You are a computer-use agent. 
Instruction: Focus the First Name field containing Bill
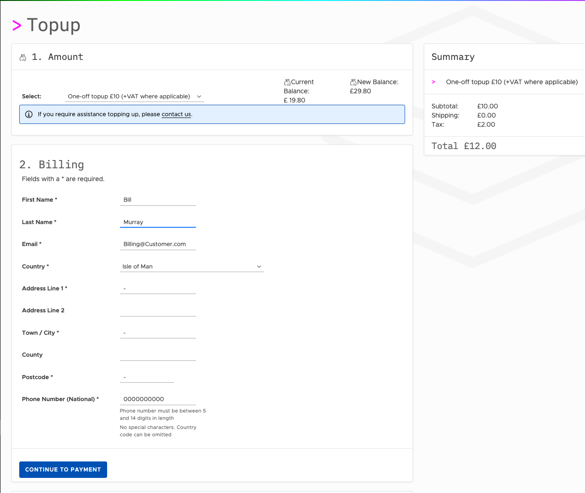coord(157,200)
